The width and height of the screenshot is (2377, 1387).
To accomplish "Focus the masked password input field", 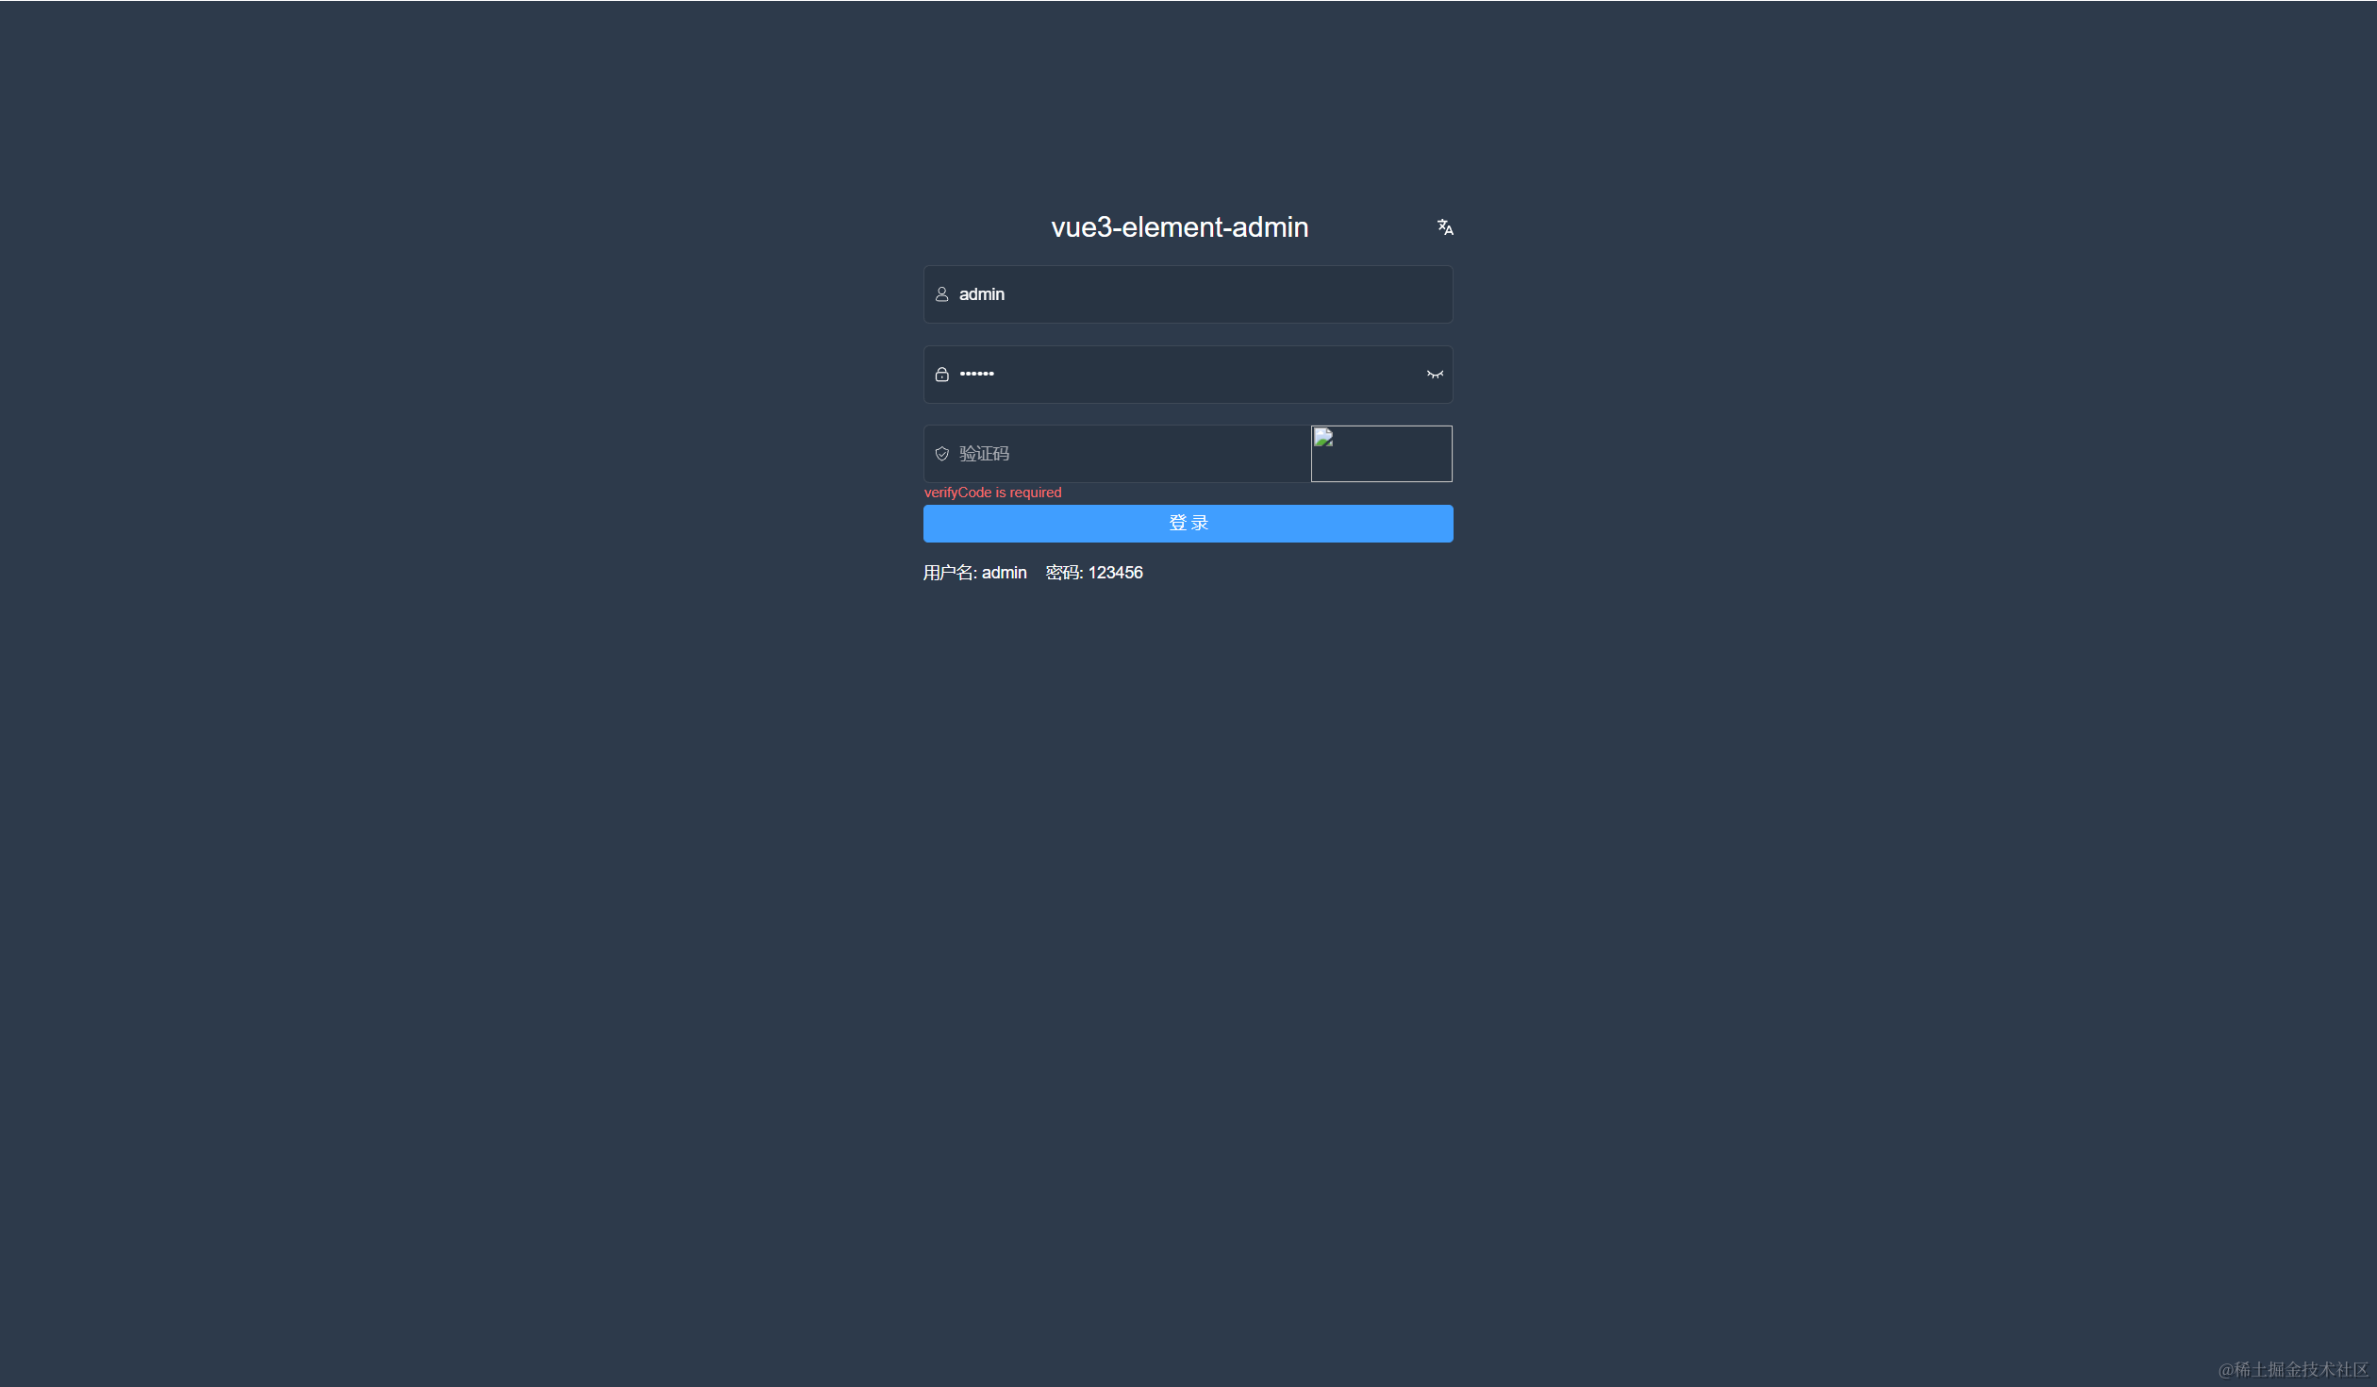I will (x=1188, y=375).
